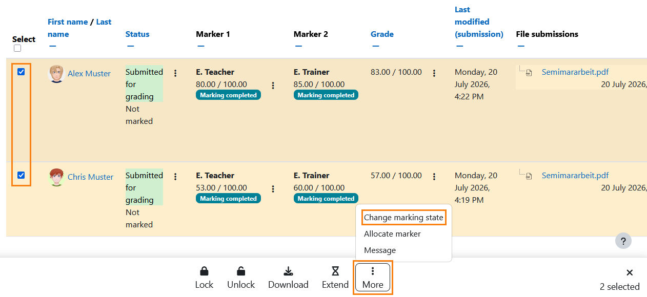Image resolution: width=647 pixels, height=297 pixels.
Task: Open grade actions menu for Chris Muster
Action: 434,177
